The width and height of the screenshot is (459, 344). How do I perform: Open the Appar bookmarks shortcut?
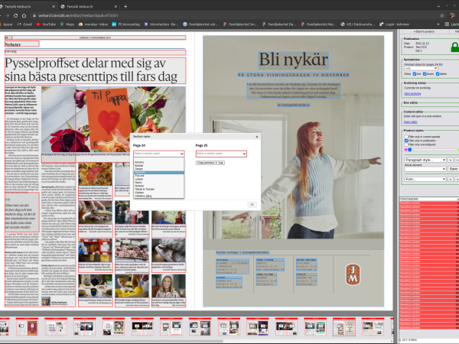click(x=6, y=24)
